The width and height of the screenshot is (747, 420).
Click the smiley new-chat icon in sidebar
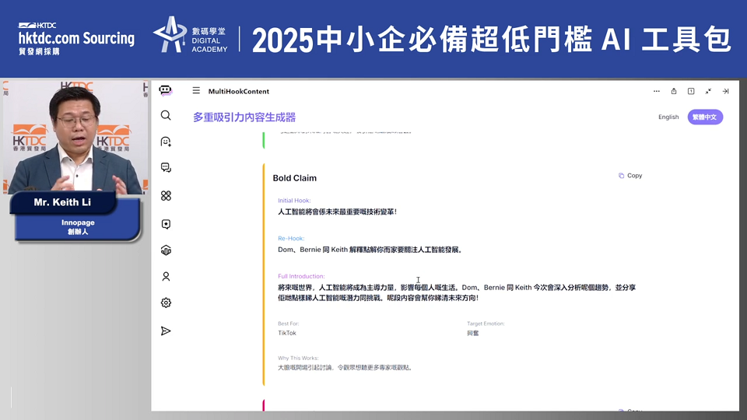pyautogui.click(x=166, y=142)
